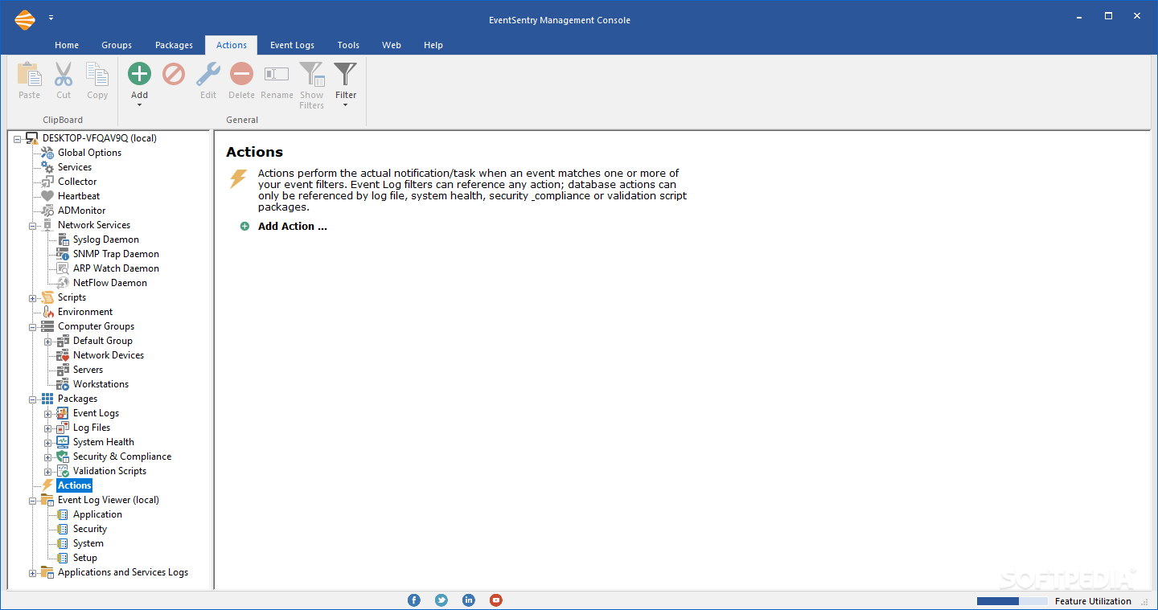Image resolution: width=1158 pixels, height=610 pixels.
Task: Click the Syslog Daemon icon
Action: (x=63, y=239)
